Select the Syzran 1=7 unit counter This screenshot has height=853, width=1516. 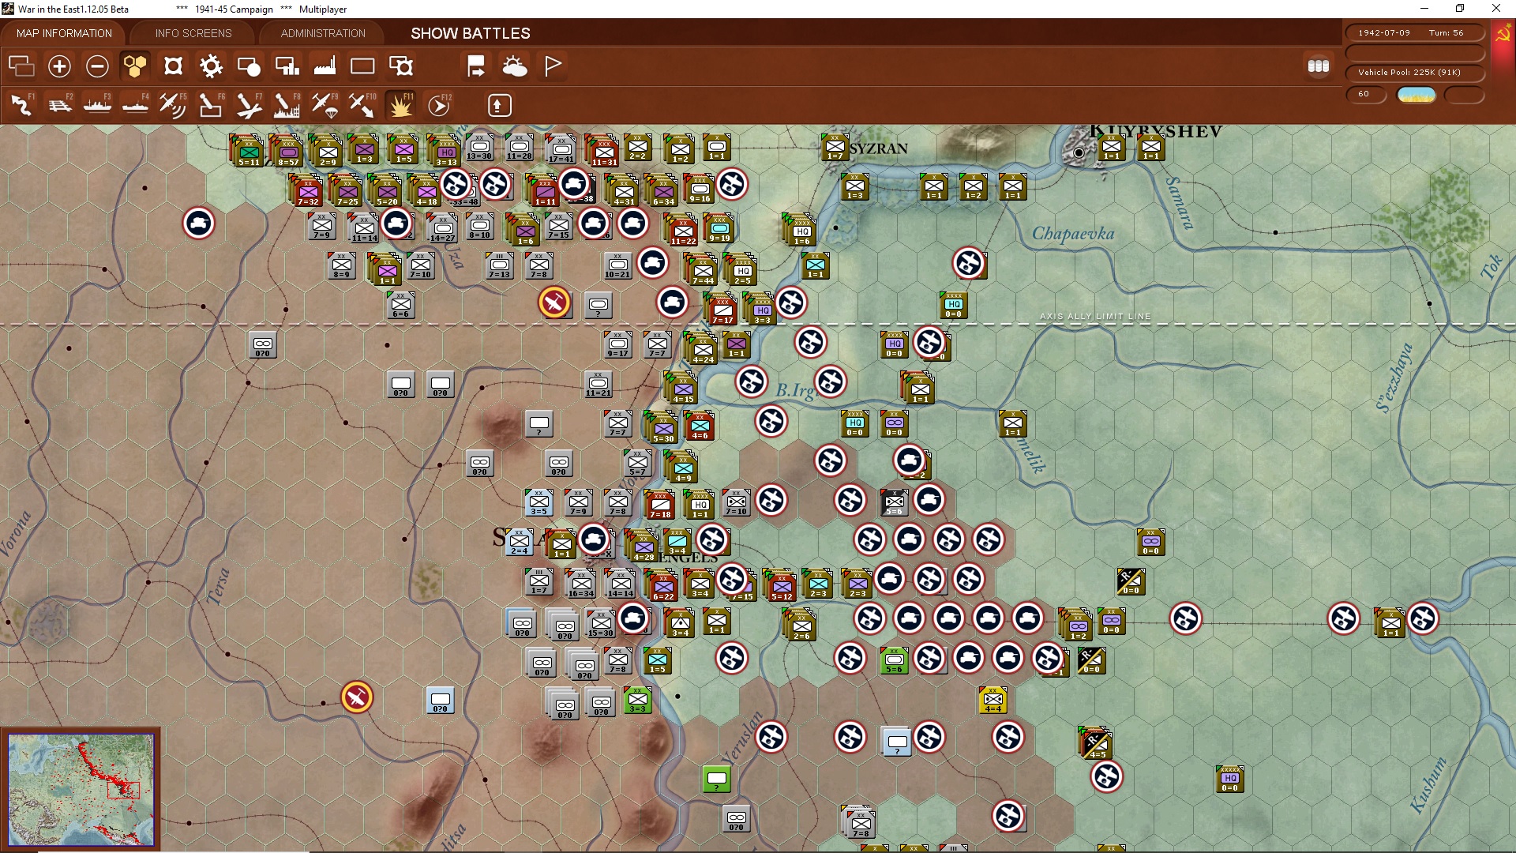tap(835, 147)
